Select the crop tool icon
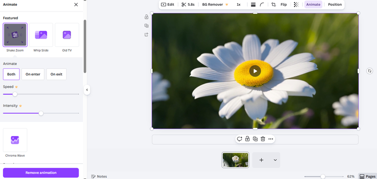This screenshot has width=377, height=179. tap(274, 4)
